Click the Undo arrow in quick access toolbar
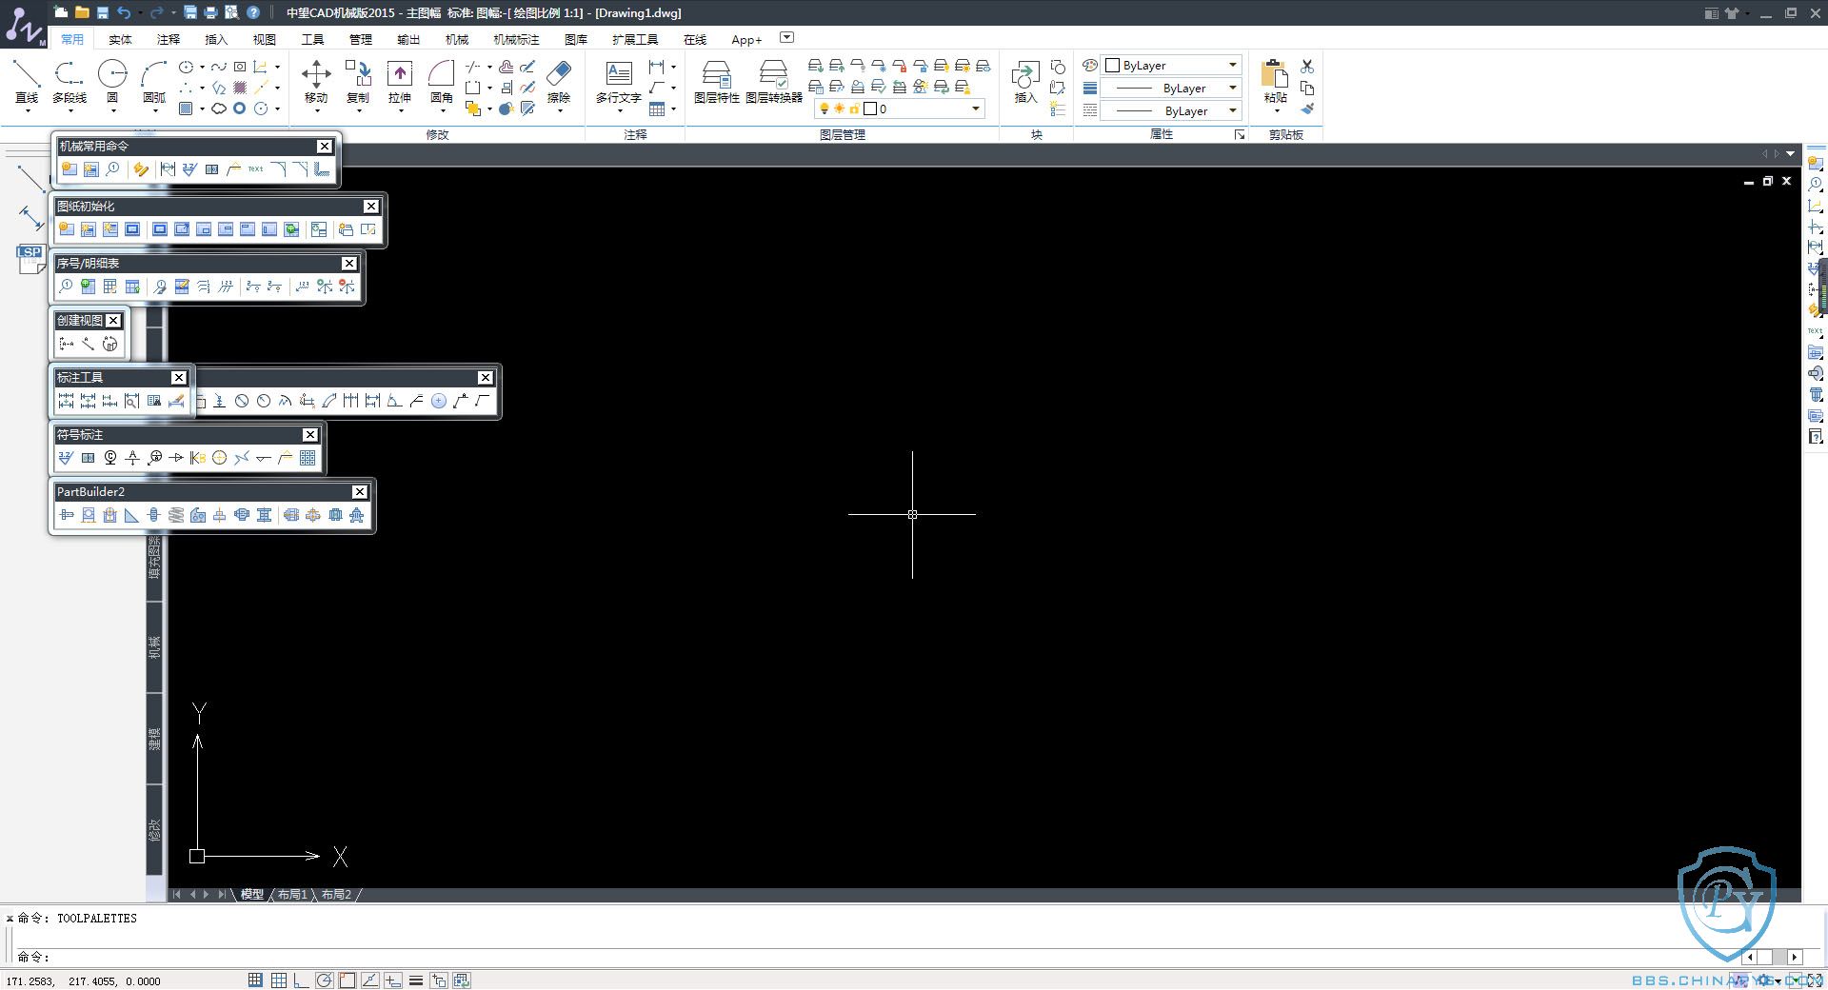 click(124, 12)
